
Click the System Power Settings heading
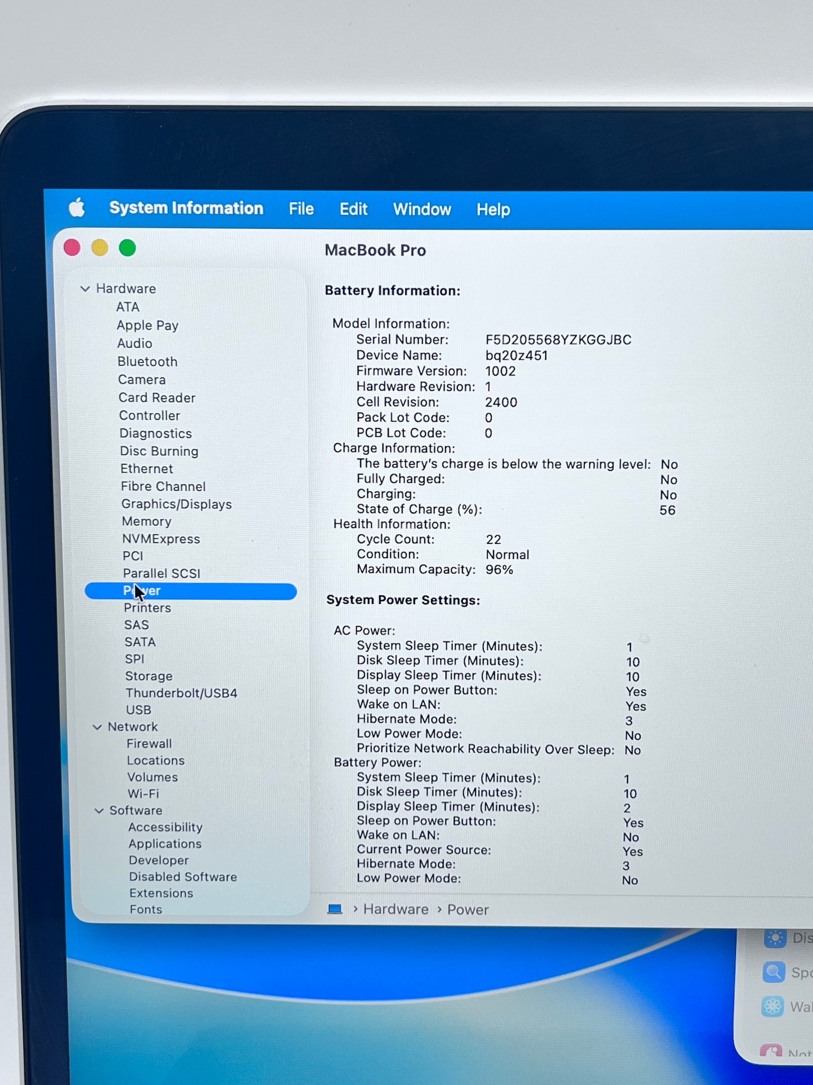pos(403,600)
